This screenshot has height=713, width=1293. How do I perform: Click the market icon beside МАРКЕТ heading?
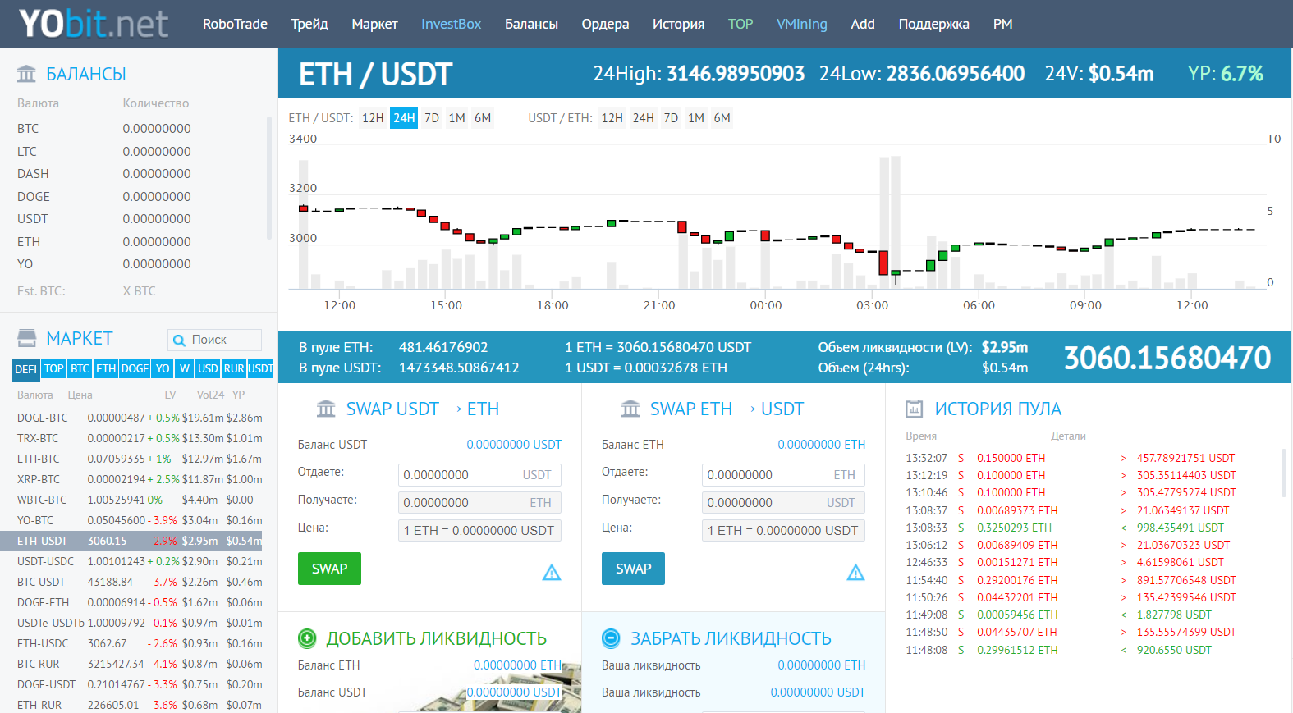27,338
